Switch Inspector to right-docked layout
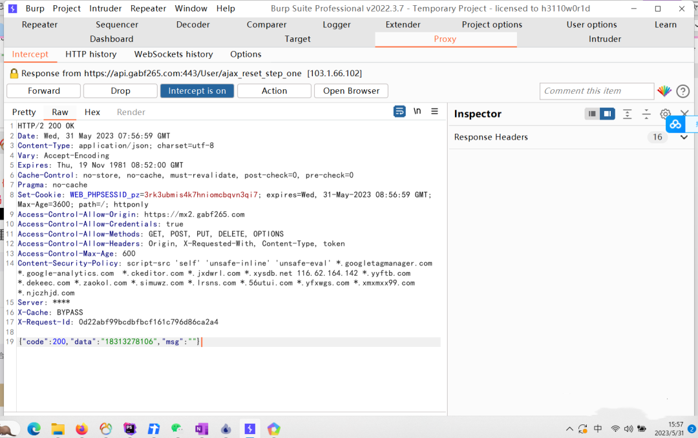Screen dimensions: 698x438 tap(607, 114)
